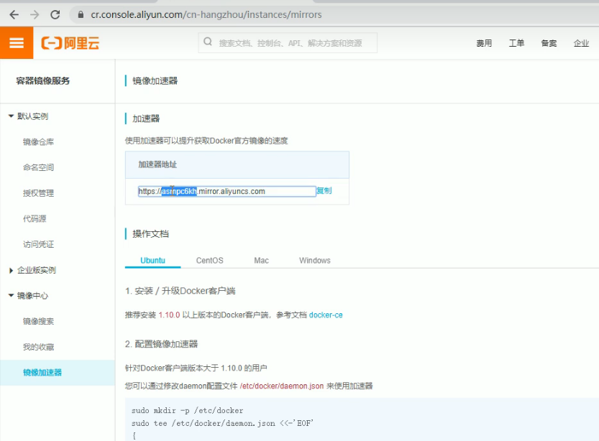599x441 pixels.
Task: Switch to the Mac tab
Action: [x=261, y=261]
